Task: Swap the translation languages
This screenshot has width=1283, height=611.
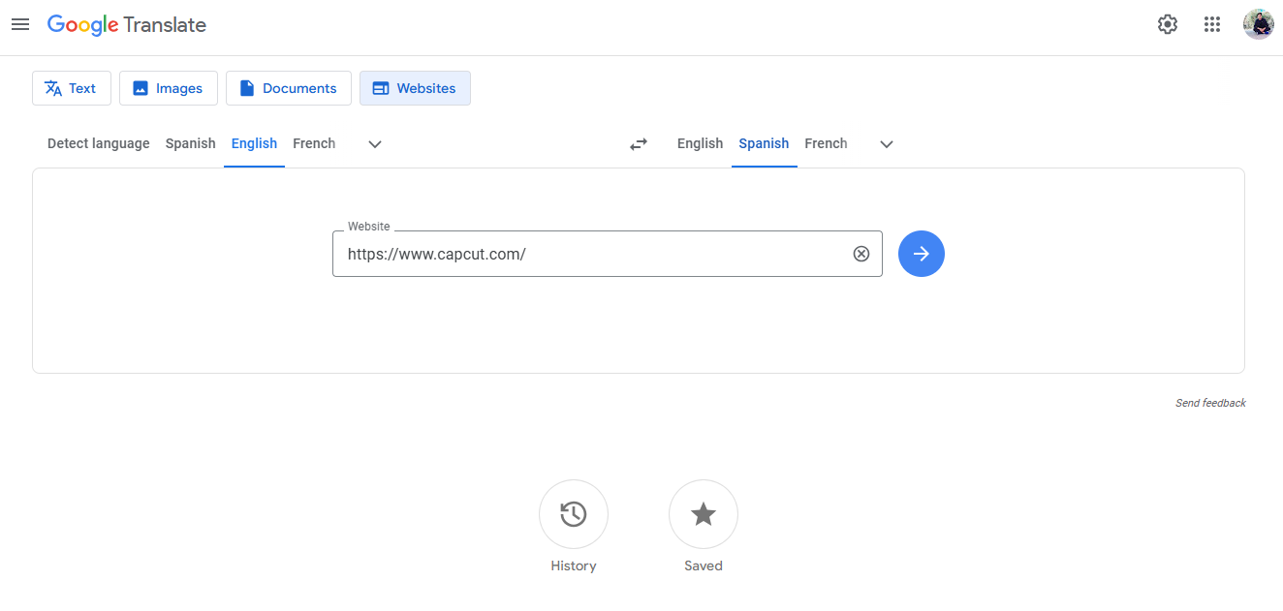Action: 639,143
